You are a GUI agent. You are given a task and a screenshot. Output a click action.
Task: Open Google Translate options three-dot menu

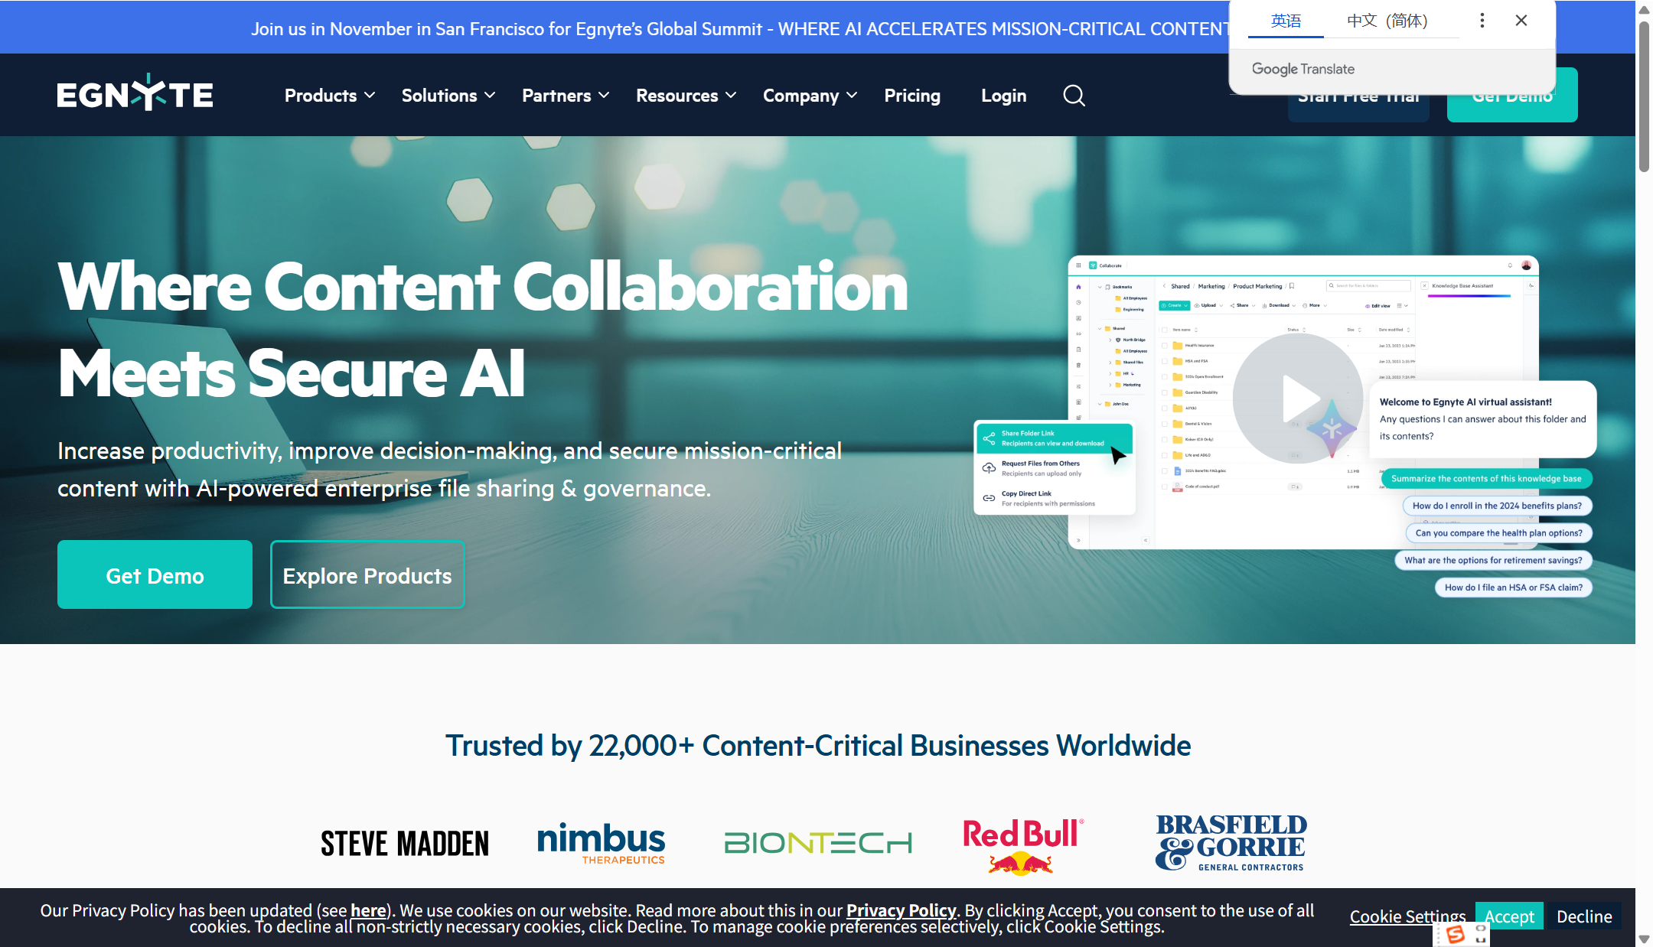click(1482, 21)
